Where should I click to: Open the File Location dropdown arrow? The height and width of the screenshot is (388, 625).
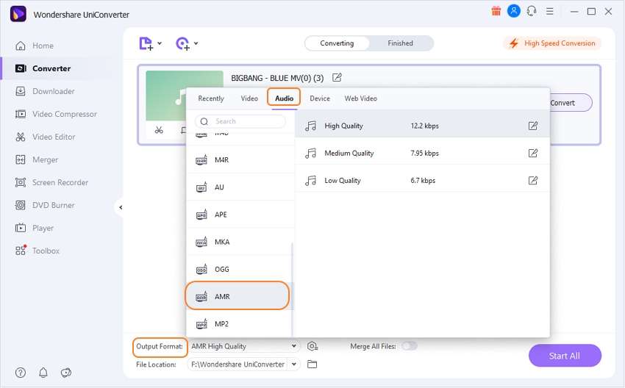[294, 364]
